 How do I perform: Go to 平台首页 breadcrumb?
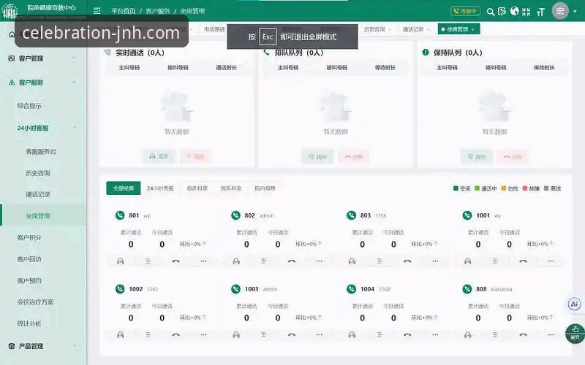coord(124,11)
